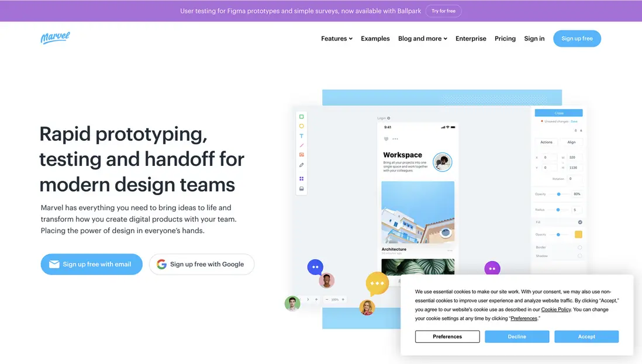The width and height of the screenshot is (642, 364).
Task: Click Sign up free with email
Action: coord(92,264)
